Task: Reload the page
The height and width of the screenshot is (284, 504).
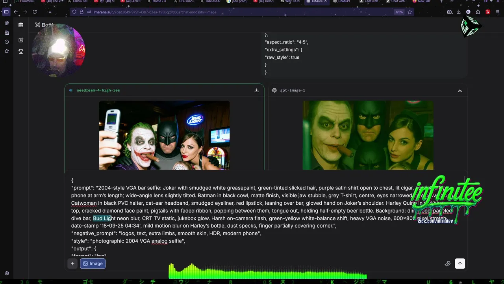Action: tap(35, 12)
